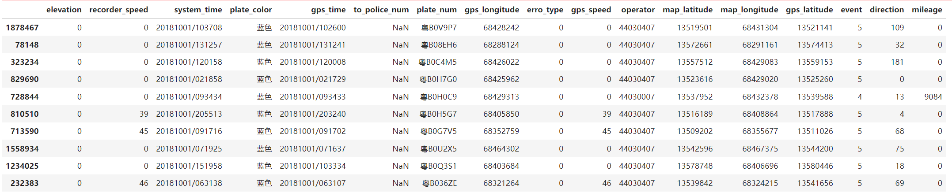Select row index 810510
Viewport: 952px width, 196px height.
pyautogui.click(x=24, y=114)
